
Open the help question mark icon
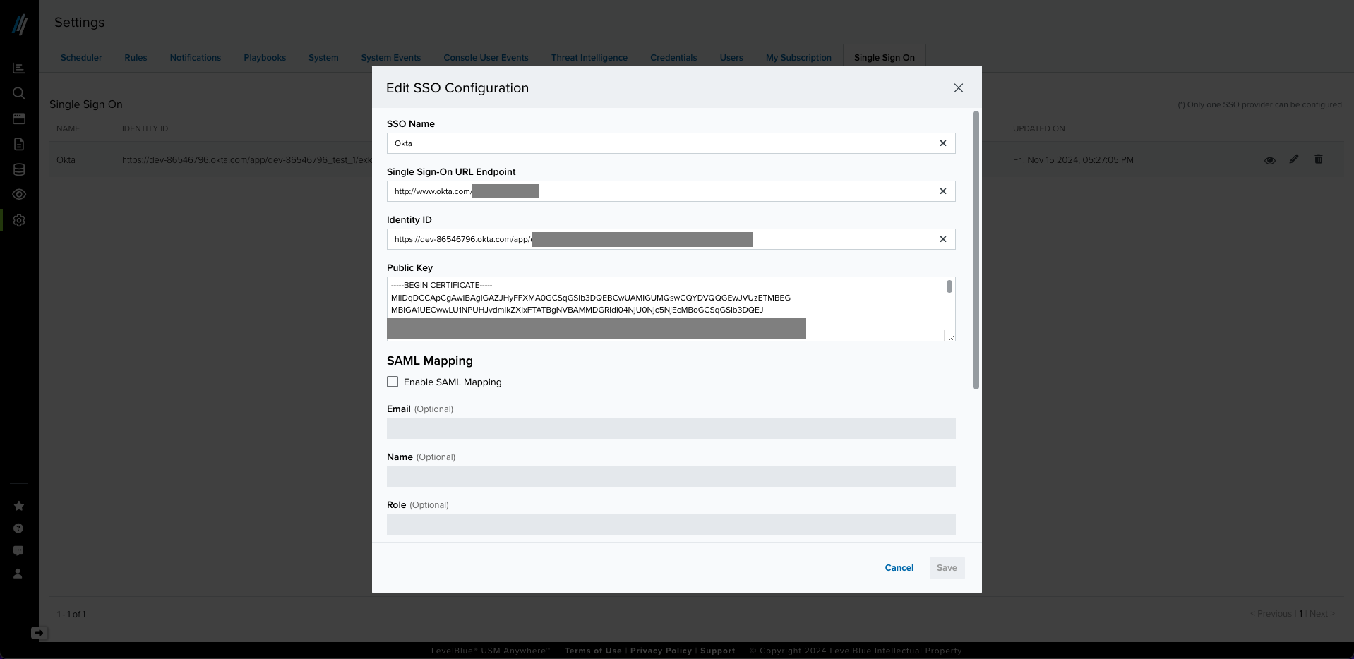18,528
